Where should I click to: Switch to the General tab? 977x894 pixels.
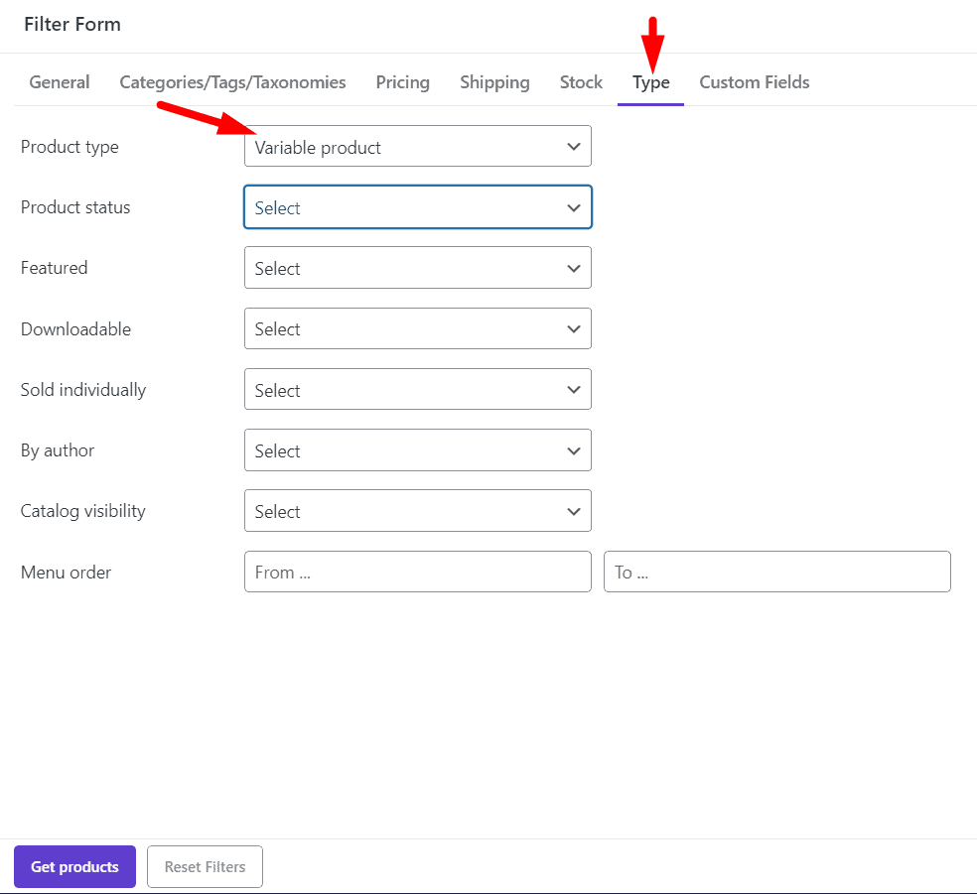point(59,82)
